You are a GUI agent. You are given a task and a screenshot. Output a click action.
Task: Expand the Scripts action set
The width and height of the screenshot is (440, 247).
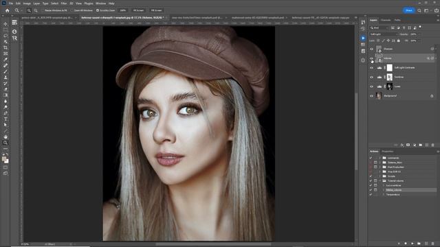[380, 176]
